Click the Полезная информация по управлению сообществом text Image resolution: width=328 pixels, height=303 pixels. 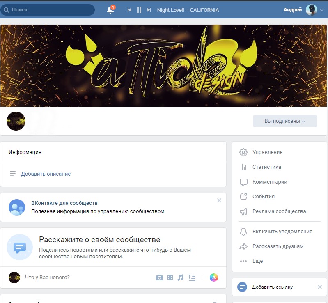coord(98,211)
